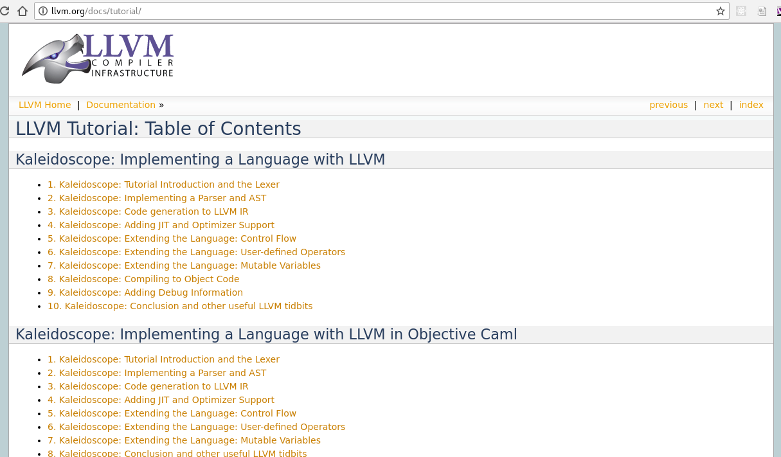The image size is (781, 457).
Task: Open chapter 7 Mutable Variables in first list
Action: point(184,265)
